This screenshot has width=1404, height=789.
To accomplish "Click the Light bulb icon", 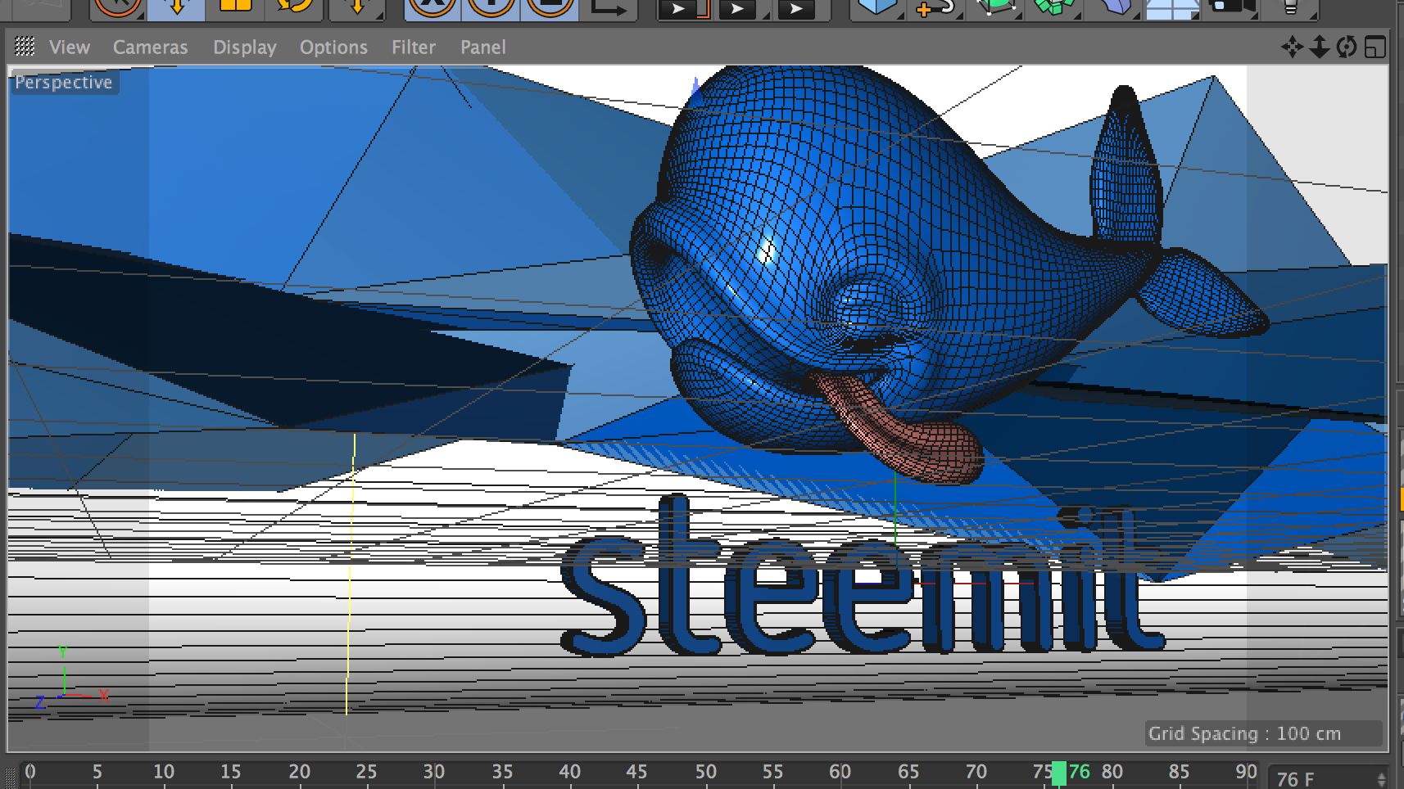I will click(x=1291, y=7).
